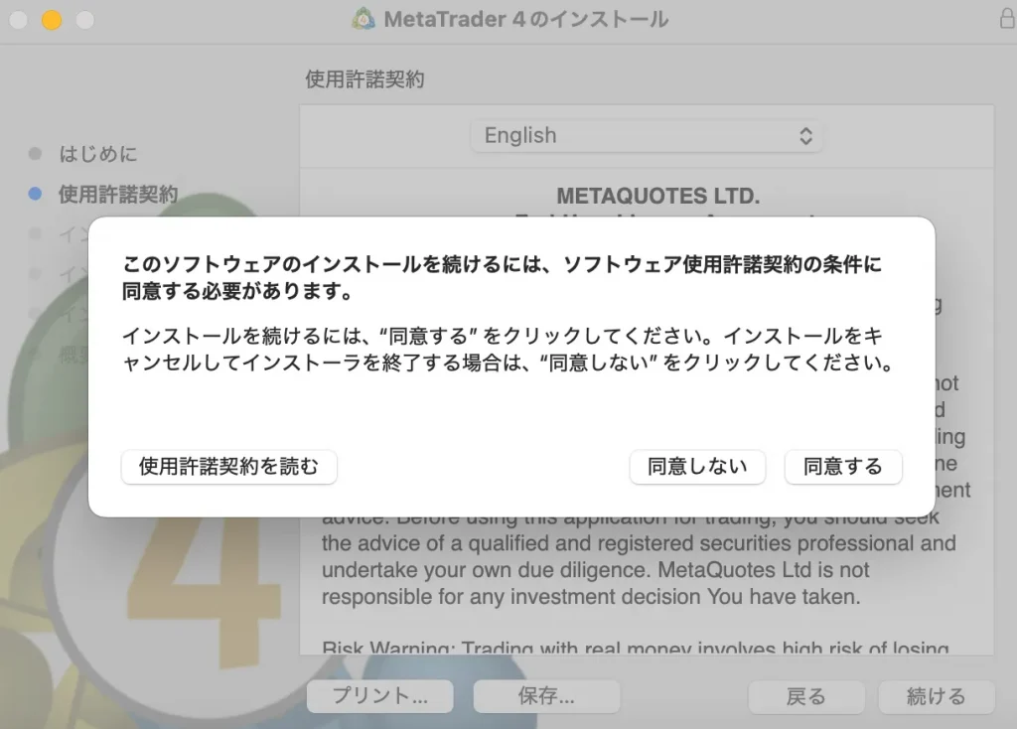Click the 使用許諾契約 section heading above license
This screenshot has height=729, width=1017.
[x=364, y=79]
